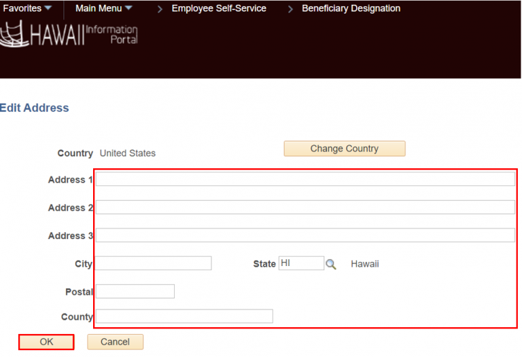The width and height of the screenshot is (522, 357).
Task: Select the County text field
Action: 184,316
